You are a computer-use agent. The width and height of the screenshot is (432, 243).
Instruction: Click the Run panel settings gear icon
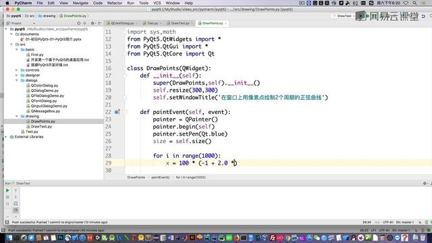coord(425,183)
